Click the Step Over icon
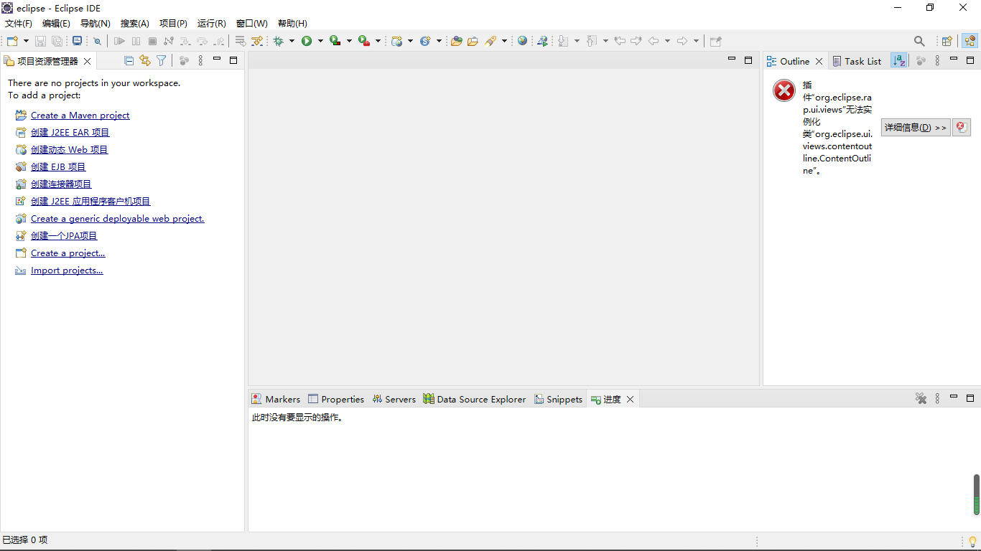 tap(202, 41)
